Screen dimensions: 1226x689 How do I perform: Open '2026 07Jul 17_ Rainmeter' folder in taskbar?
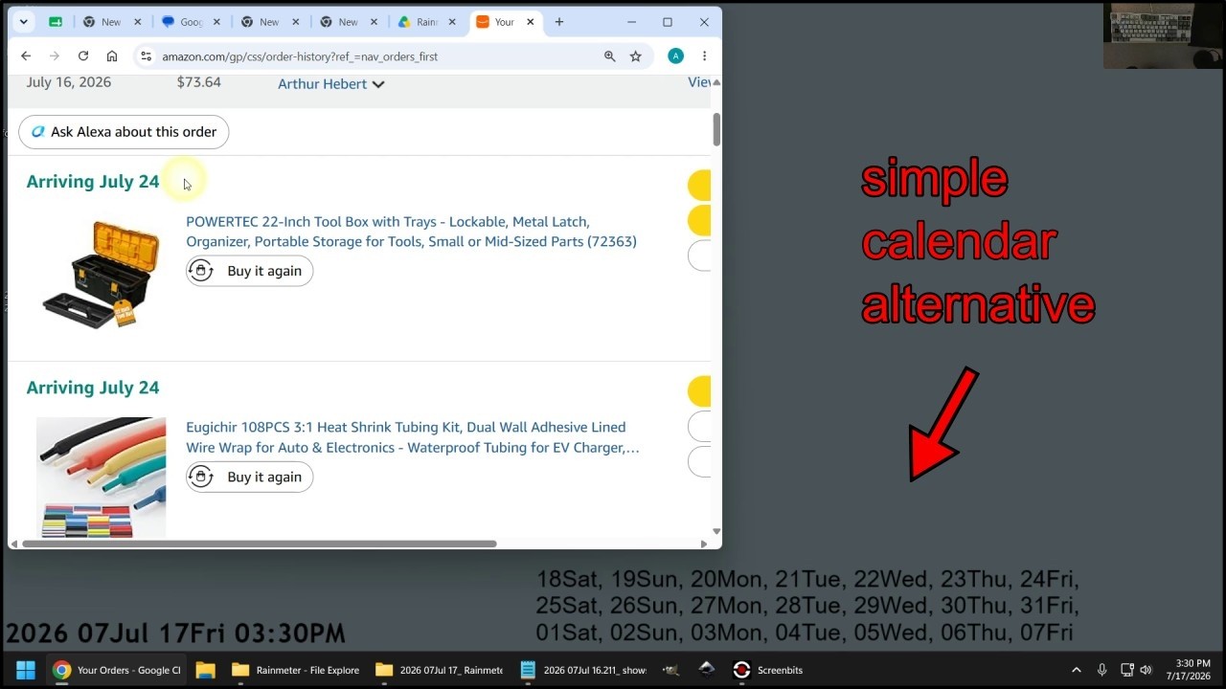[440, 670]
